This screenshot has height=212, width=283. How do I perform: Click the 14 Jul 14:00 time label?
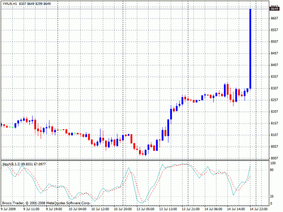[x=236, y=209]
